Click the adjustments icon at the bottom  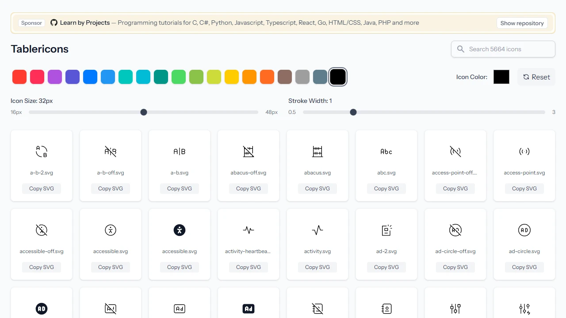tap(455, 309)
